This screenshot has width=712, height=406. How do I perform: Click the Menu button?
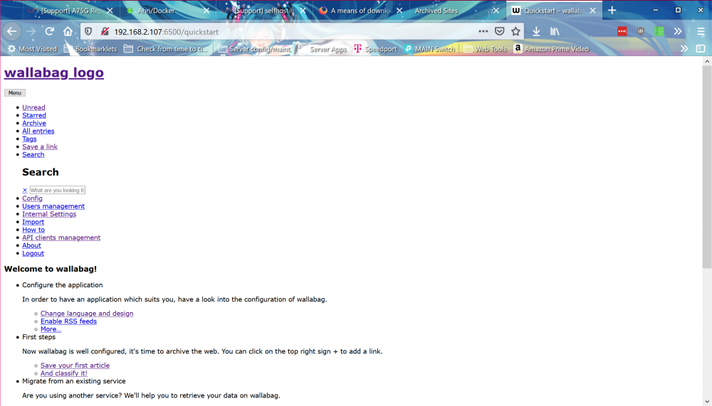(x=14, y=92)
